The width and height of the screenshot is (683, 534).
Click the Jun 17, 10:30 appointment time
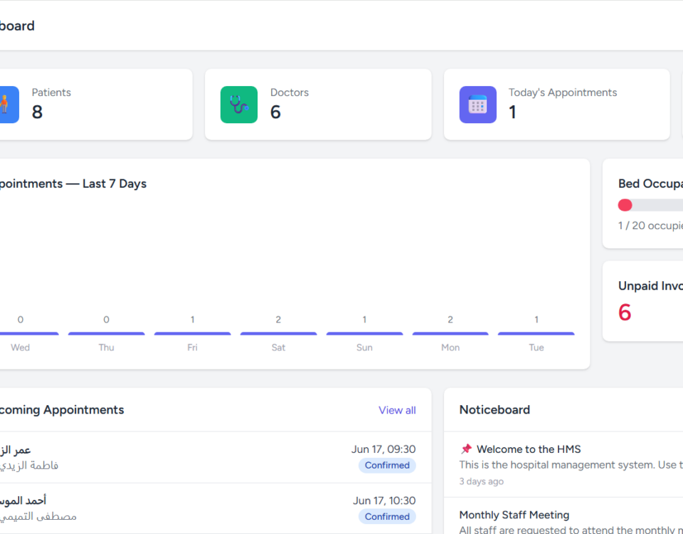[x=384, y=501]
